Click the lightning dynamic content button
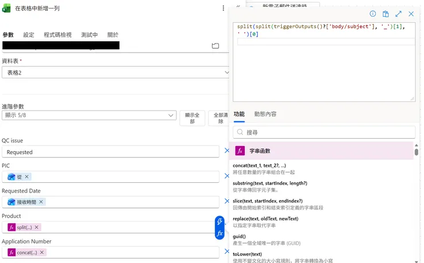424x263 pixels. pyautogui.click(x=219, y=221)
